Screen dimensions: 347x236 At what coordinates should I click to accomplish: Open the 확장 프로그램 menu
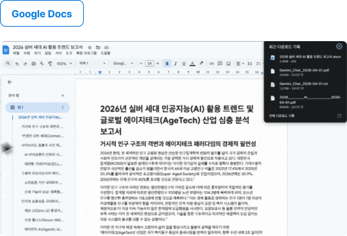click(86, 53)
